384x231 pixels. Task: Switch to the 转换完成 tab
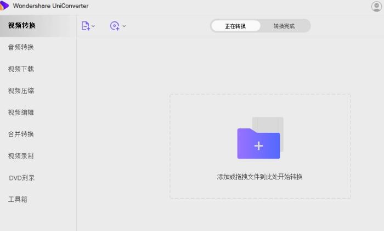point(284,26)
